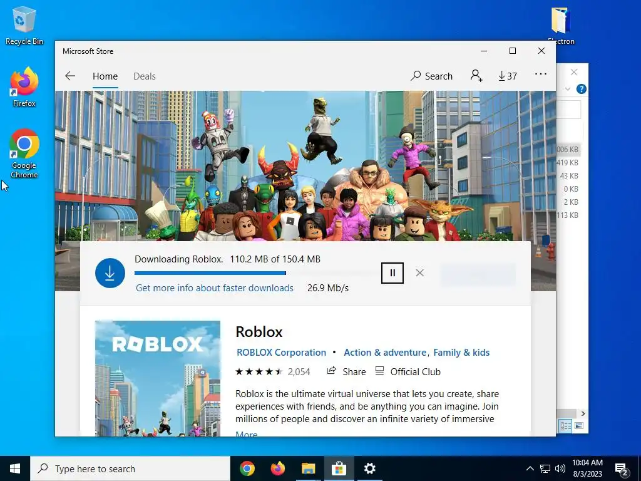641x481 pixels.
Task: Open Firefox from the taskbar
Action: point(278,468)
